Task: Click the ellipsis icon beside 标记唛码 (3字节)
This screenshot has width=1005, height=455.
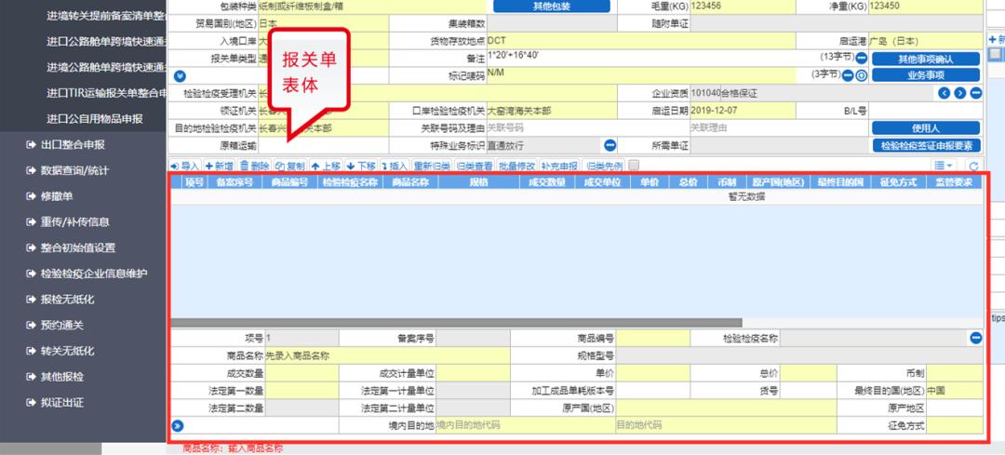Action: point(848,75)
